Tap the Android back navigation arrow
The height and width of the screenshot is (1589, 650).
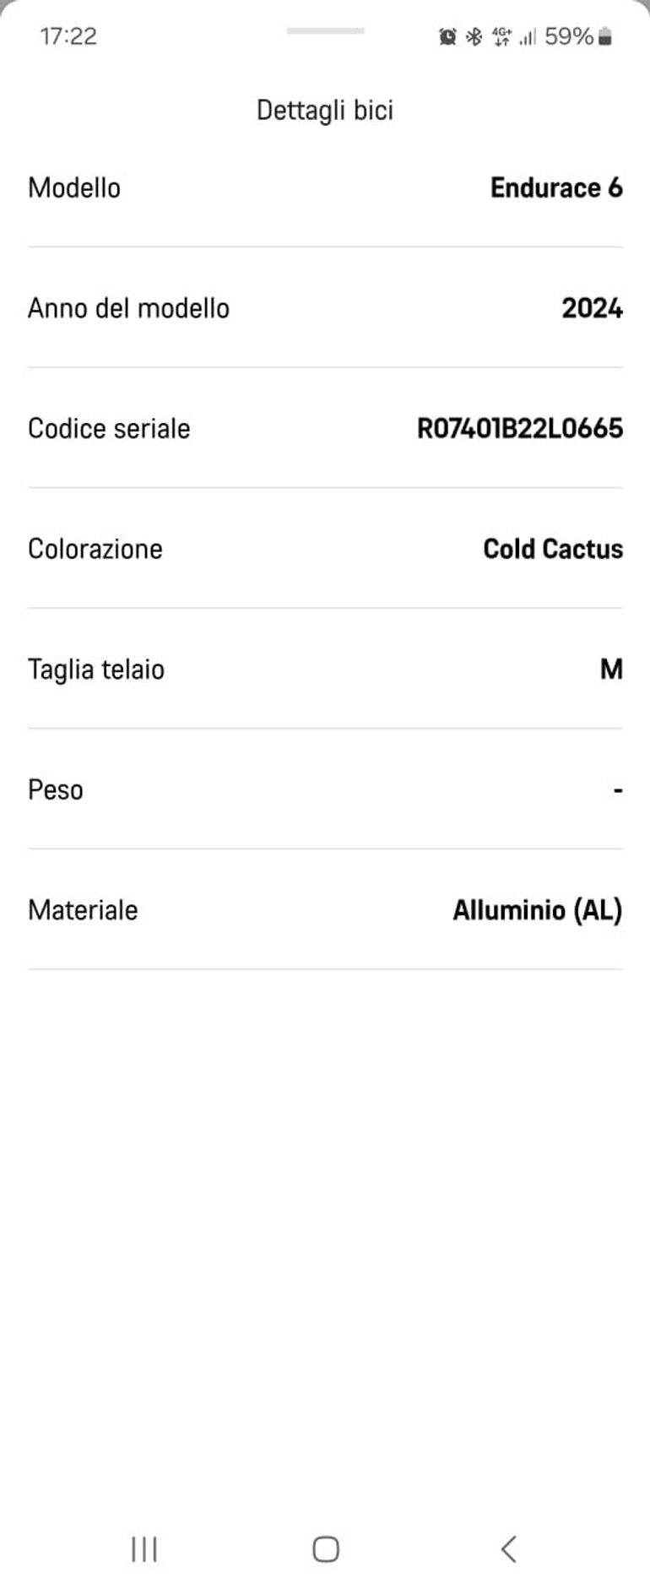(x=508, y=1548)
